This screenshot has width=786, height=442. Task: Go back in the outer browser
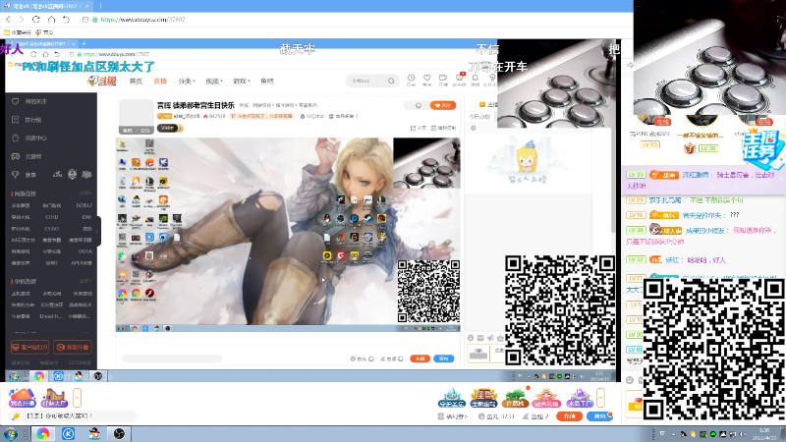click(x=8, y=20)
